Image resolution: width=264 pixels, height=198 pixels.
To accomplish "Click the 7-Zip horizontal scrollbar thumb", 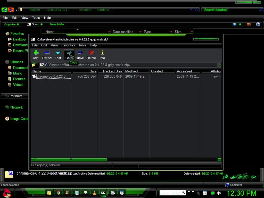I will click(x=71, y=159).
